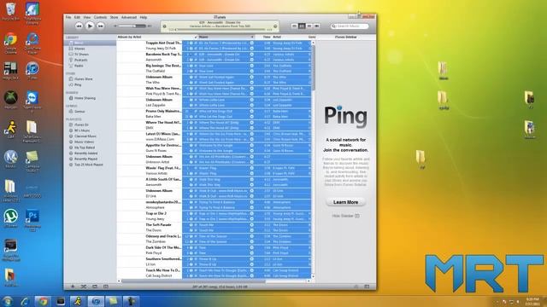The width and height of the screenshot is (547, 307).
Task: Select the Top 25 Most Played playlist
Action: pos(90,165)
